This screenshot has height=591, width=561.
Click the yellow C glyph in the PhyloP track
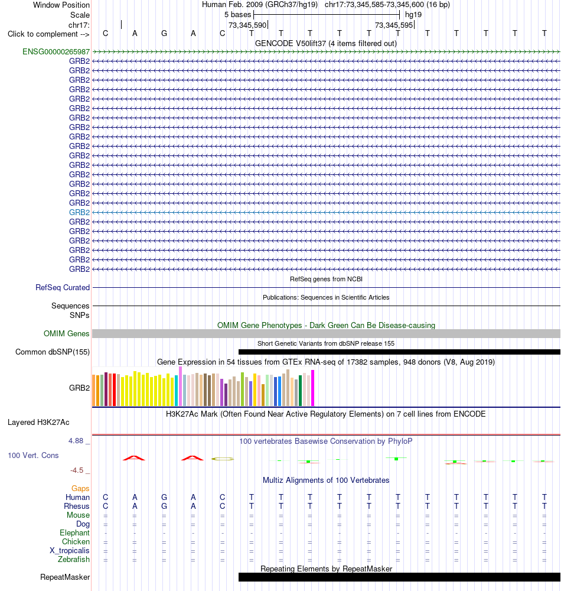tap(223, 459)
